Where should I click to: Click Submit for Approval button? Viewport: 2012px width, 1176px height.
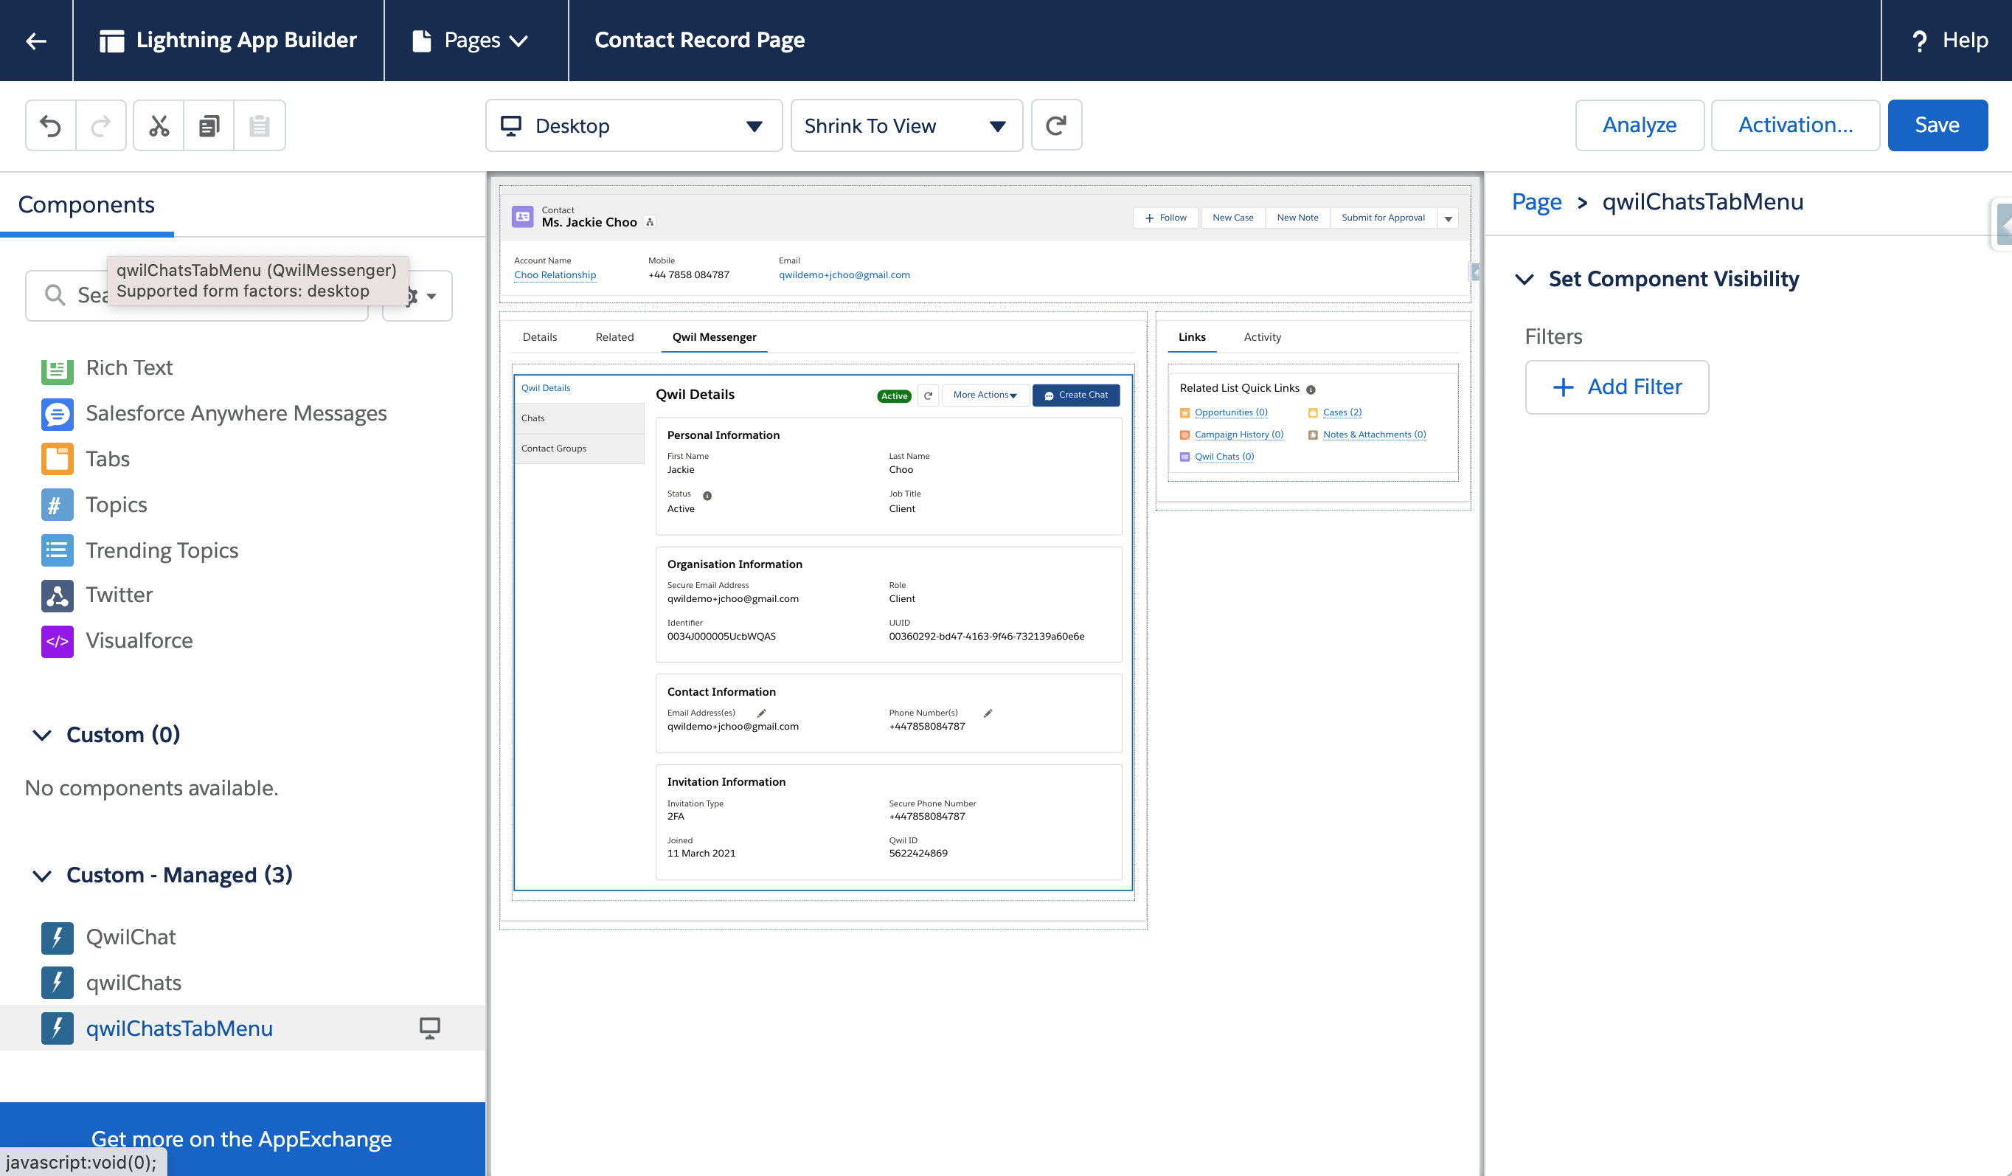coord(1384,218)
